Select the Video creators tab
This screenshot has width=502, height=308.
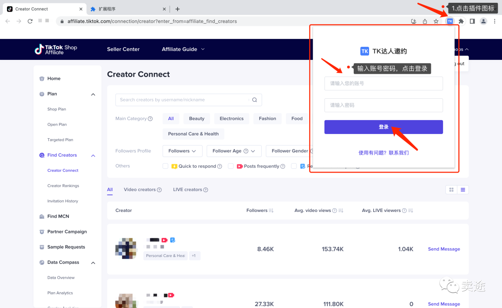[139, 190]
